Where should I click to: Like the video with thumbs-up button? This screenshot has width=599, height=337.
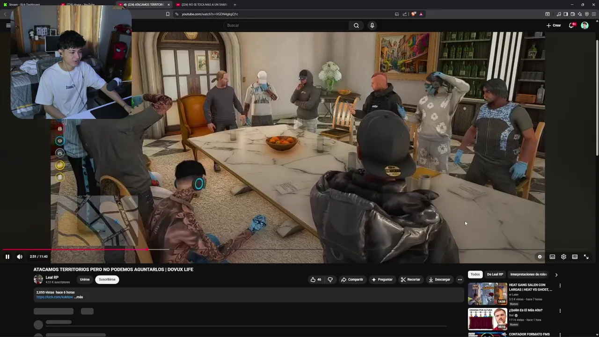coord(316,279)
